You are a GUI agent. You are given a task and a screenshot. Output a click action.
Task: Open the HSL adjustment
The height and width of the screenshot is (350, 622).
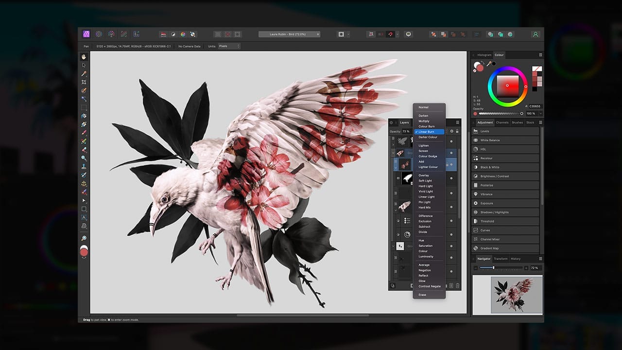505,149
